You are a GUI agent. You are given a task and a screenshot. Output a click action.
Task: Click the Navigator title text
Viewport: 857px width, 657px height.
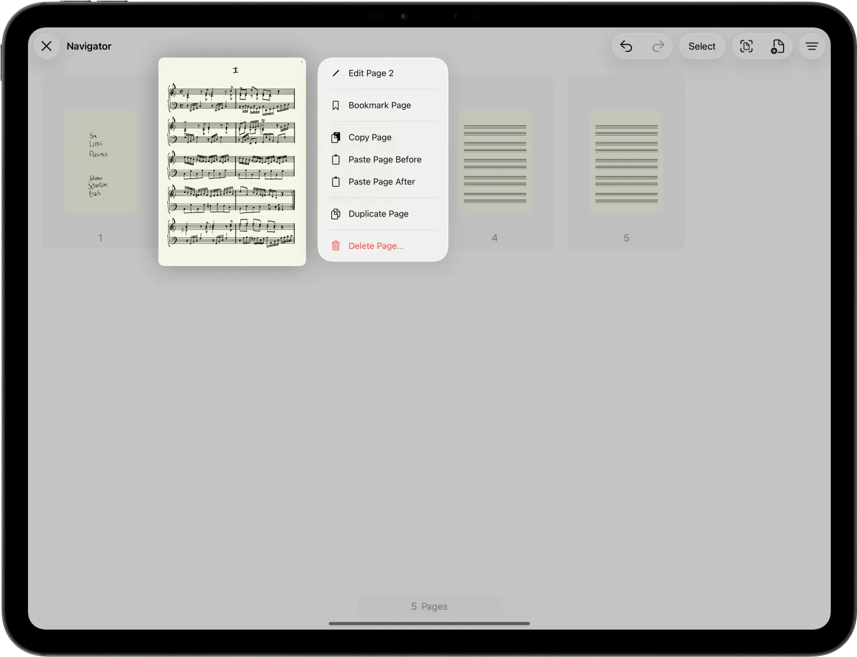pos(89,46)
